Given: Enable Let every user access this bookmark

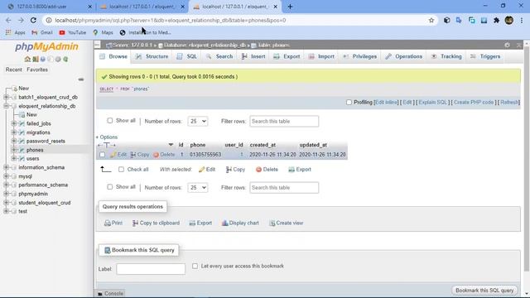Looking at the screenshot, I should pos(195,266).
